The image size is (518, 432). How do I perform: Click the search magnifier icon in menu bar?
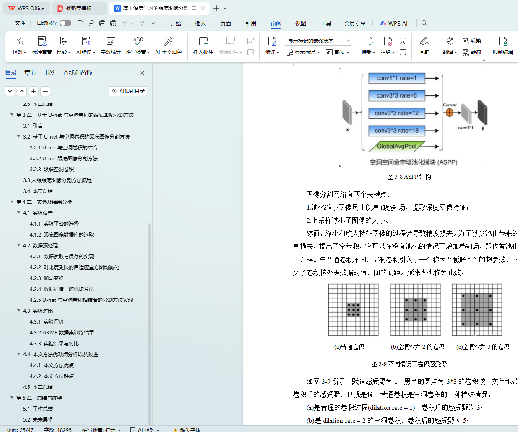tap(424, 23)
